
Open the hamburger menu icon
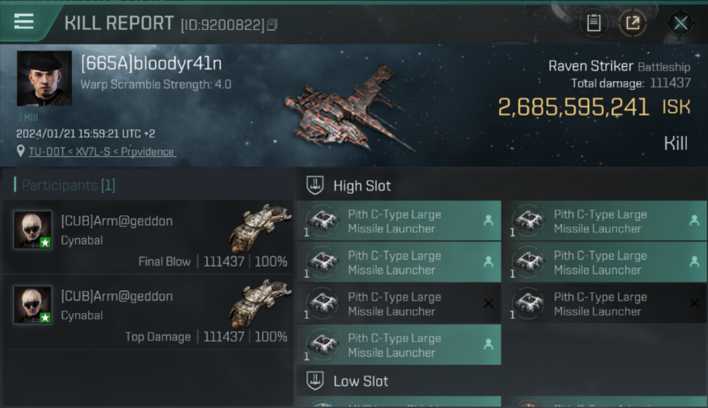pyautogui.click(x=24, y=22)
